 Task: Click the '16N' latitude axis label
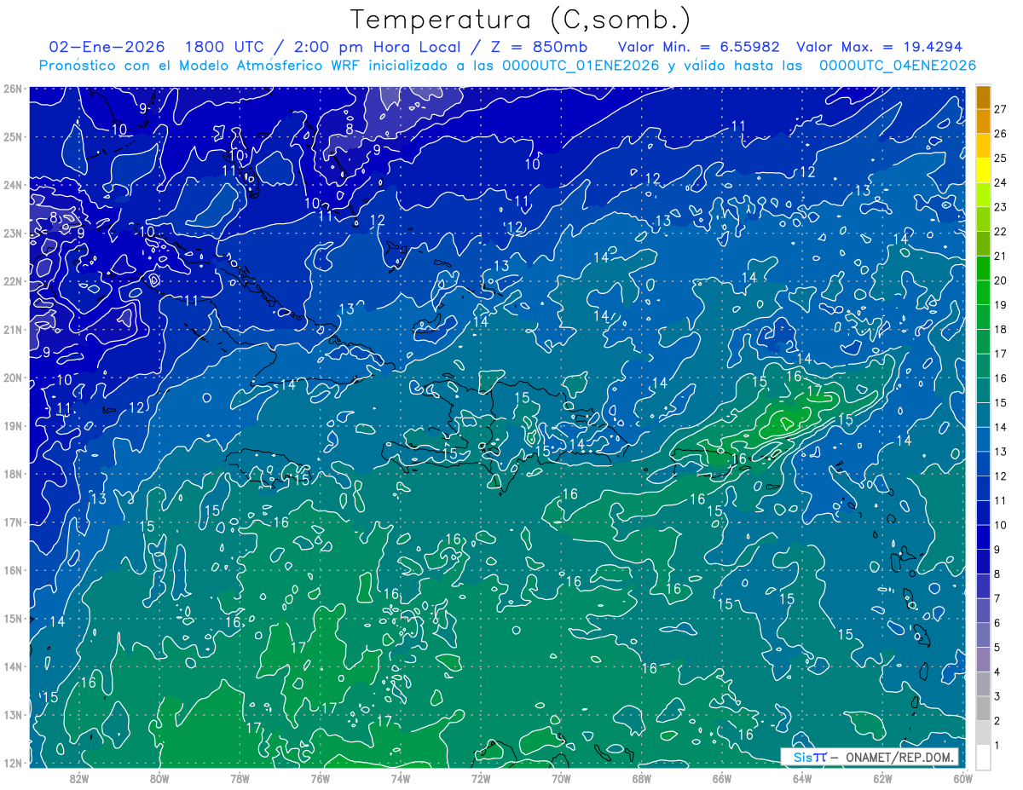[13, 570]
